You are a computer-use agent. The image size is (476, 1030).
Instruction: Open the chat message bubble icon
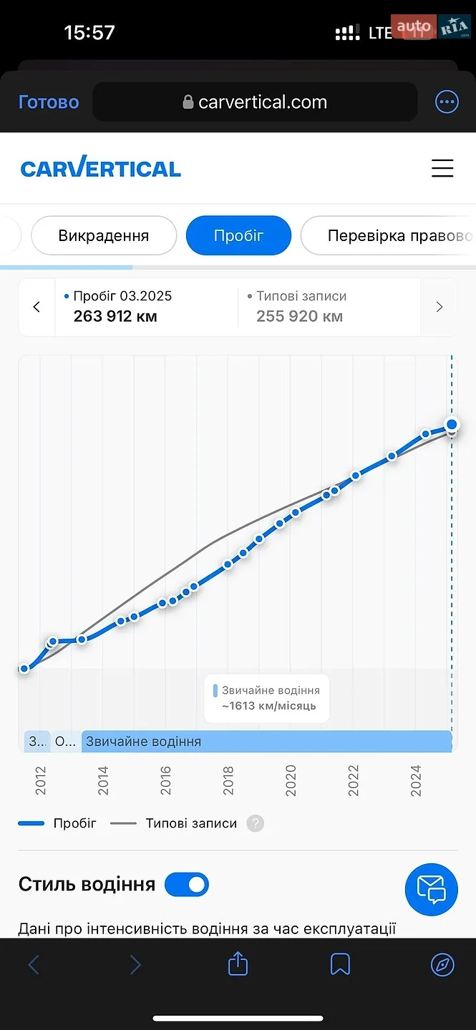pos(431,890)
